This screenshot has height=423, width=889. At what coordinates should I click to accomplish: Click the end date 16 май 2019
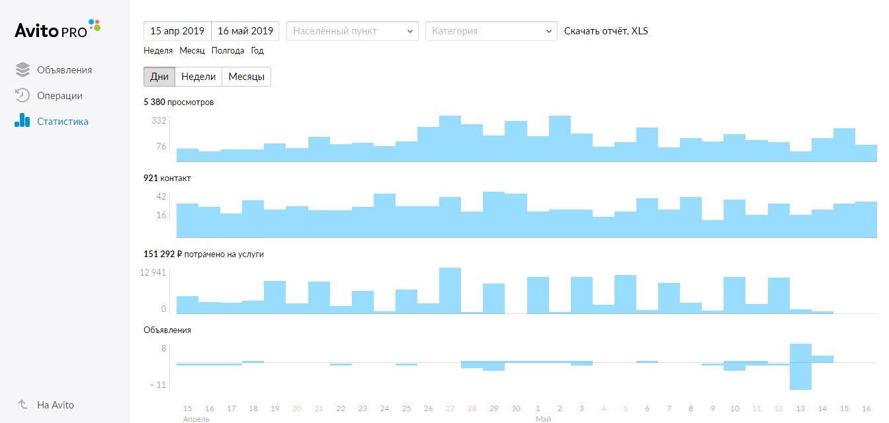click(x=245, y=31)
